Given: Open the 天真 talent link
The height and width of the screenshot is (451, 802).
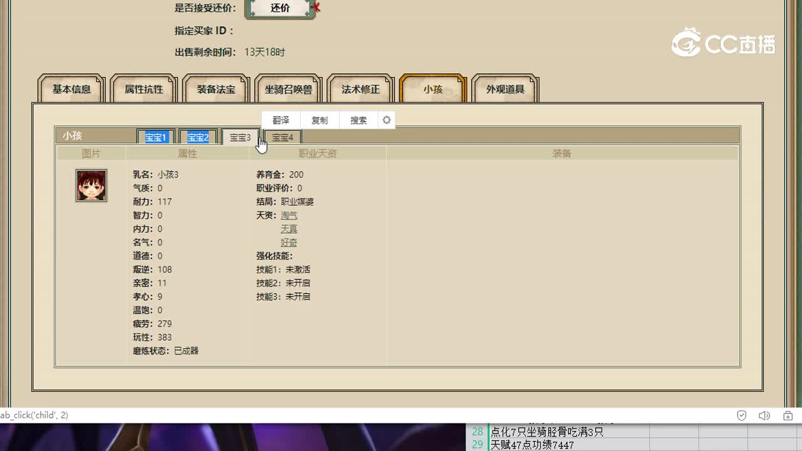Looking at the screenshot, I should point(289,229).
